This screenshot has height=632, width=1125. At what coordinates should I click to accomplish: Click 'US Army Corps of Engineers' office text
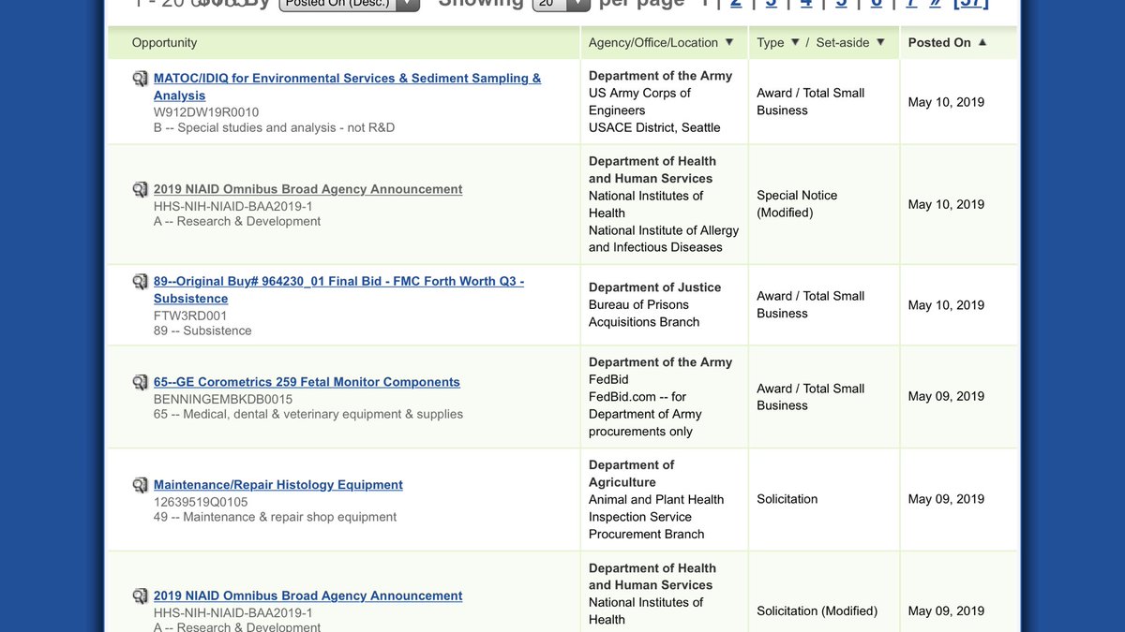point(640,101)
